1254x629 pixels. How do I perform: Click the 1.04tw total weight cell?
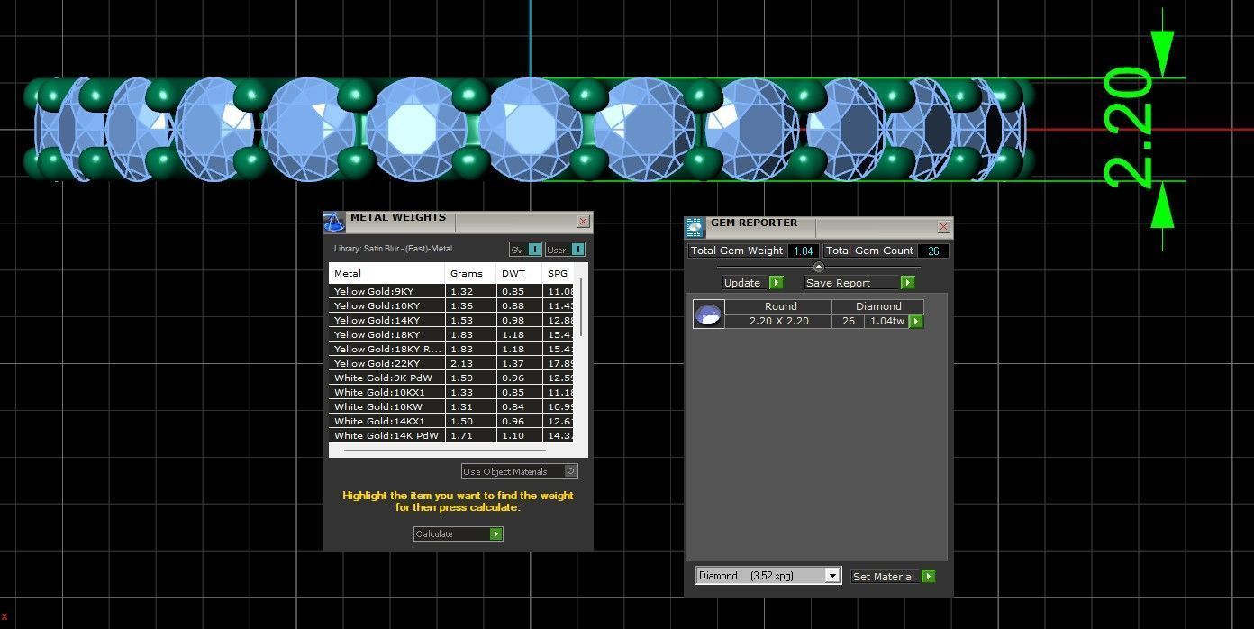(x=886, y=321)
